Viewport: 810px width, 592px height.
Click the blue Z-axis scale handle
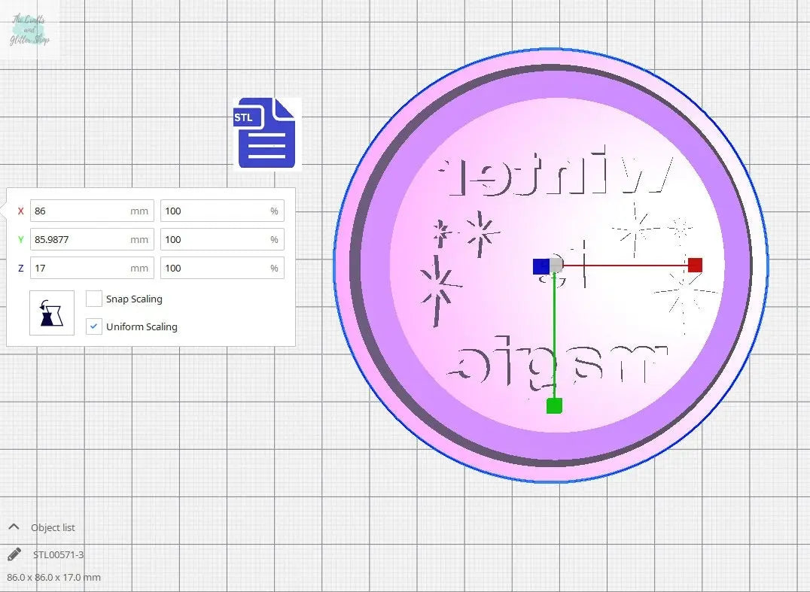coord(541,266)
